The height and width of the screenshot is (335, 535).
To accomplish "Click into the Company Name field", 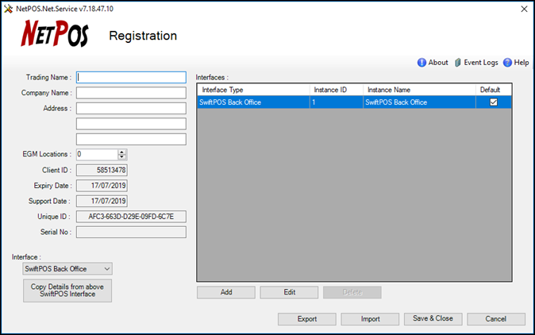I will (x=131, y=93).
